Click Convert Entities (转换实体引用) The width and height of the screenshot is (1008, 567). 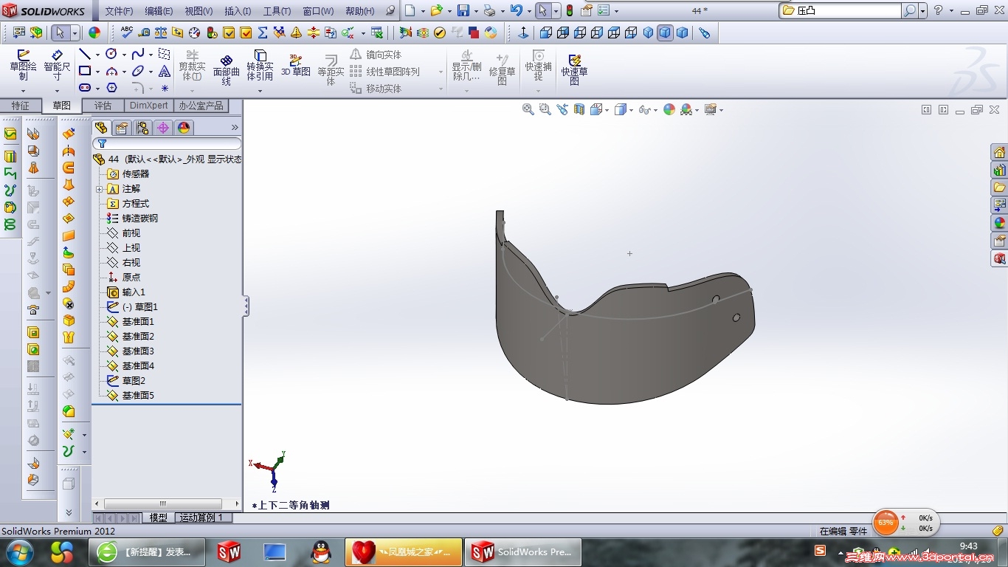[260, 65]
